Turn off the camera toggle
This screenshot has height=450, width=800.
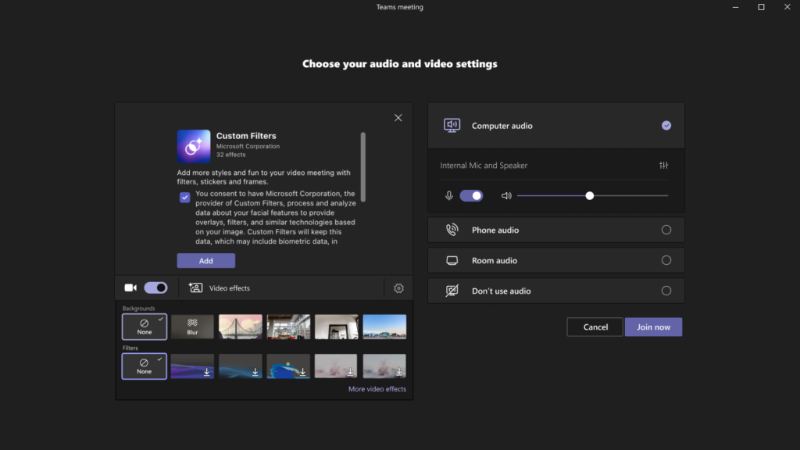pyautogui.click(x=155, y=287)
